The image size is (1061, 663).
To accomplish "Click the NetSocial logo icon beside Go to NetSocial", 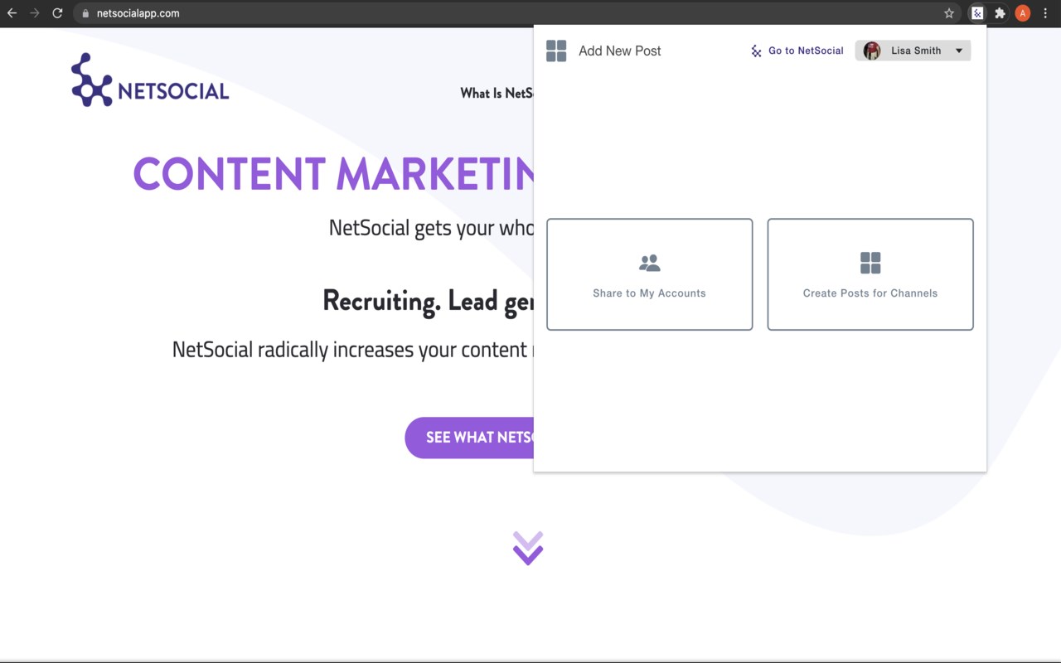I will click(x=756, y=51).
